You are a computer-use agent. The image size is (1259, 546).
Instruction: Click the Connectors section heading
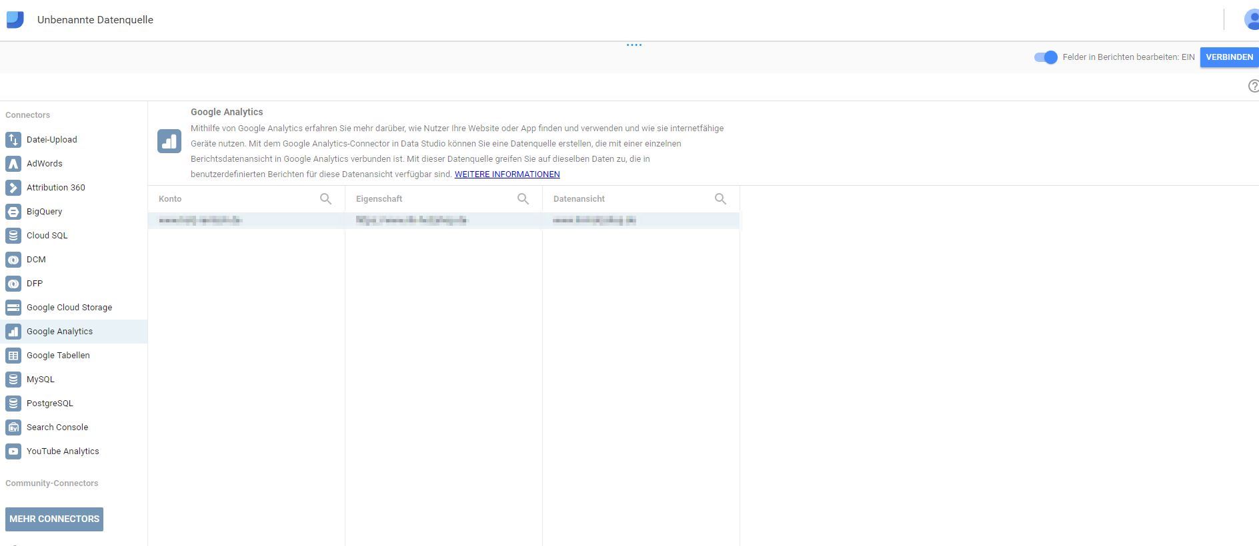point(27,115)
